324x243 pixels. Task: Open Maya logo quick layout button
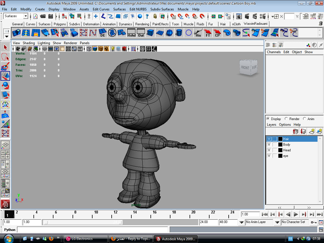(x=5, y=204)
